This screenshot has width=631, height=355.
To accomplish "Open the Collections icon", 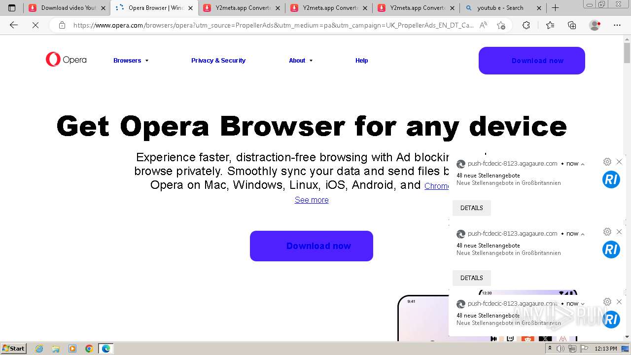I will pyautogui.click(x=572, y=25).
